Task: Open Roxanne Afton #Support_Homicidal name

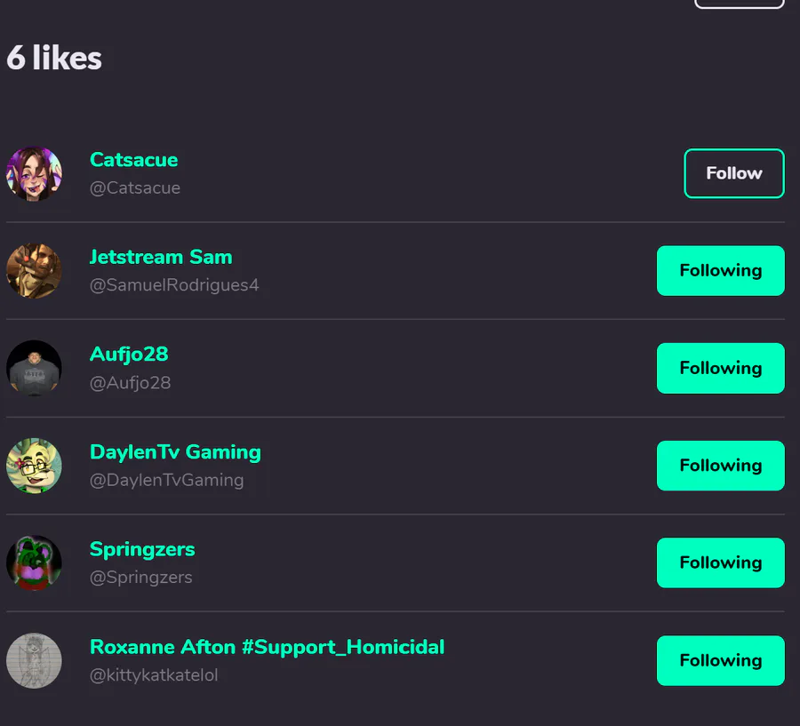Action: [267, 647]
